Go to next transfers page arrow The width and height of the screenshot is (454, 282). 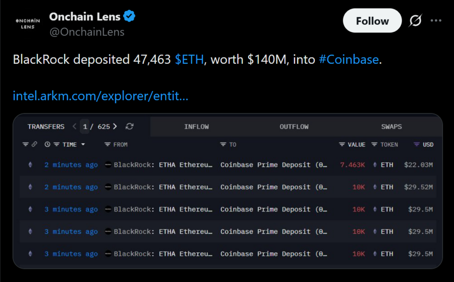pyautogui.click(x=115, y=127)
